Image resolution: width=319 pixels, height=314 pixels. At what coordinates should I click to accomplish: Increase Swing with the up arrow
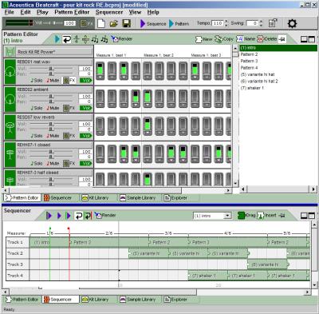pyautogui.click(x=261, y=22)
